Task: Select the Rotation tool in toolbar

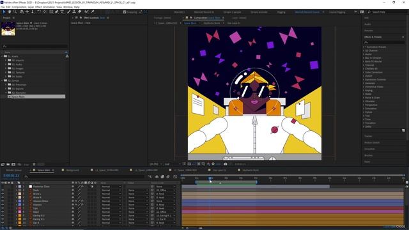Action: tap(39, 11)
